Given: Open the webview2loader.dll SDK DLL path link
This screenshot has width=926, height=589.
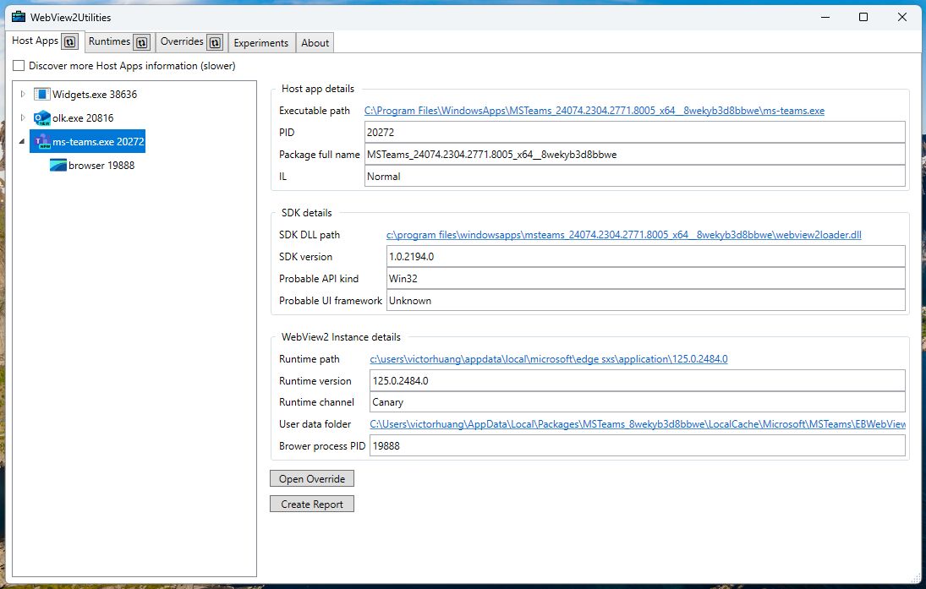Looking at the screenshot, I should 623,234.
